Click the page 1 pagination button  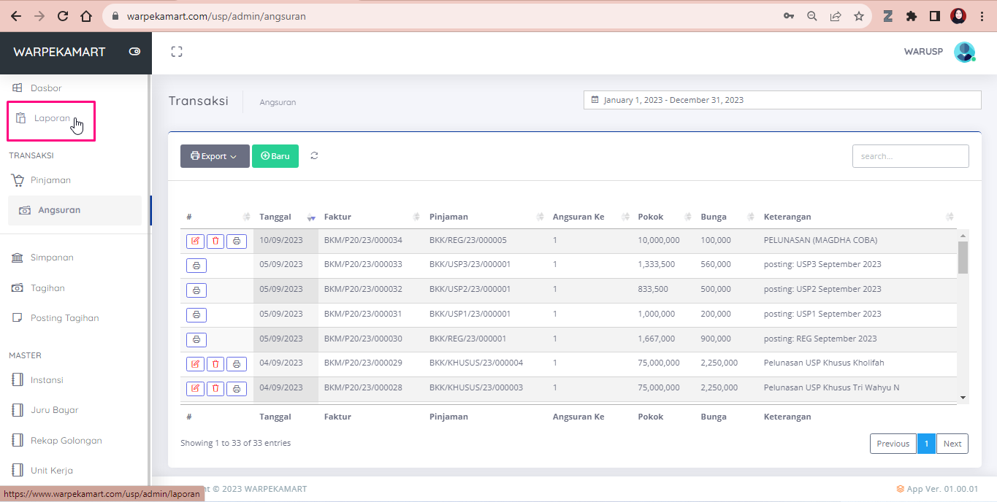click(x=926, y=444)
